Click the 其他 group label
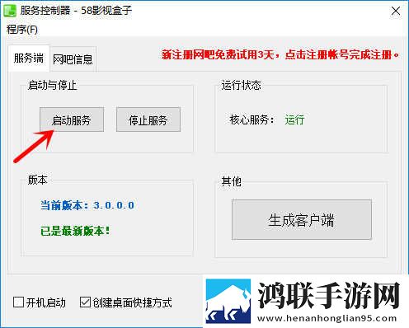Image resolution: width=409 pixels, height=328 pixels. (x=231, y=181)
